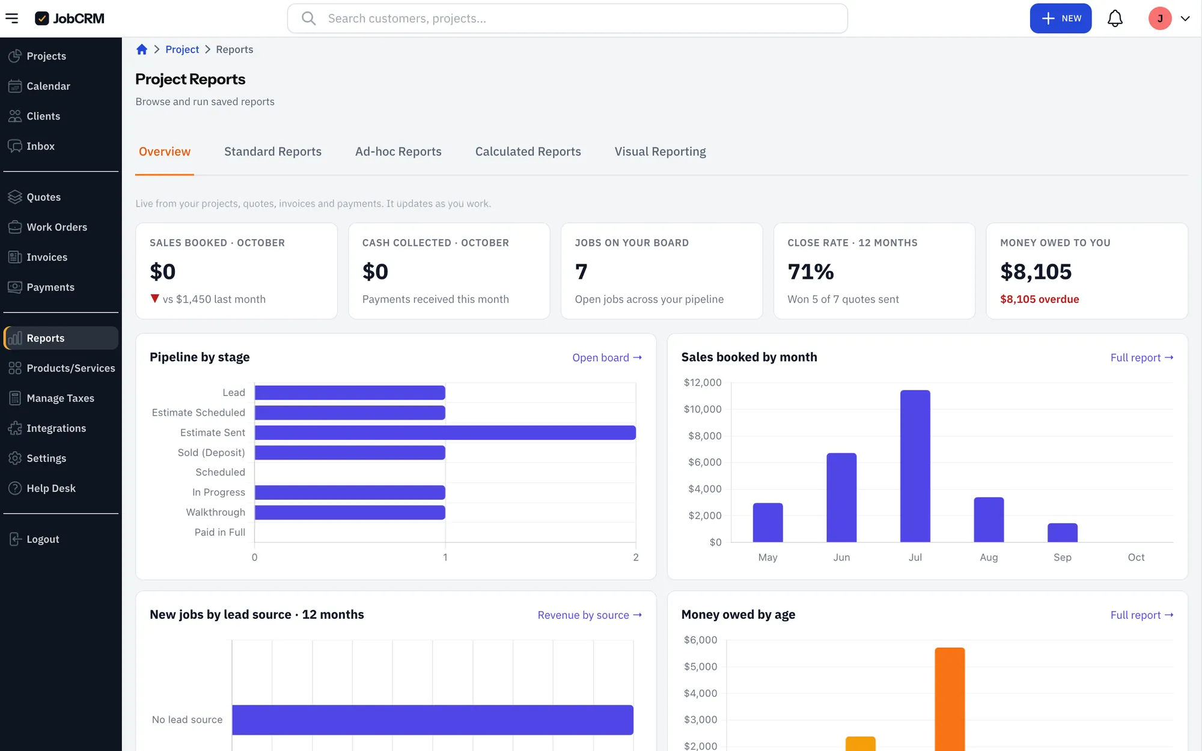Click 'Won 5 of 7 quotes sent'
This screenshot has height=751, width=1202.
[843, 299]
